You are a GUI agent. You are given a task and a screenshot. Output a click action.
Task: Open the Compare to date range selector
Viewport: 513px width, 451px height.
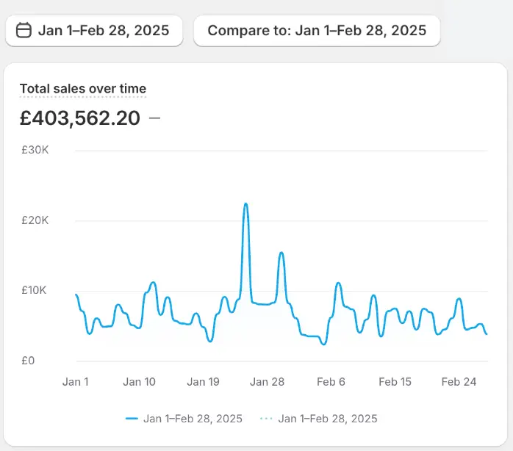pos(317,30)
